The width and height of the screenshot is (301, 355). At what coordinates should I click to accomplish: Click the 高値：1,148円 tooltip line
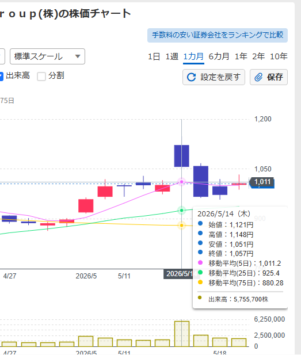231,235
